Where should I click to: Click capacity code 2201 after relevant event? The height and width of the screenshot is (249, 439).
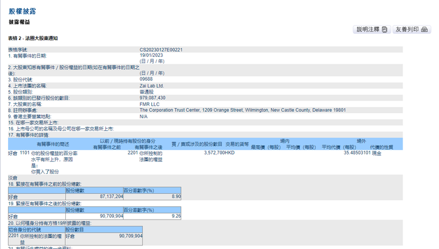tap(133, 153)
